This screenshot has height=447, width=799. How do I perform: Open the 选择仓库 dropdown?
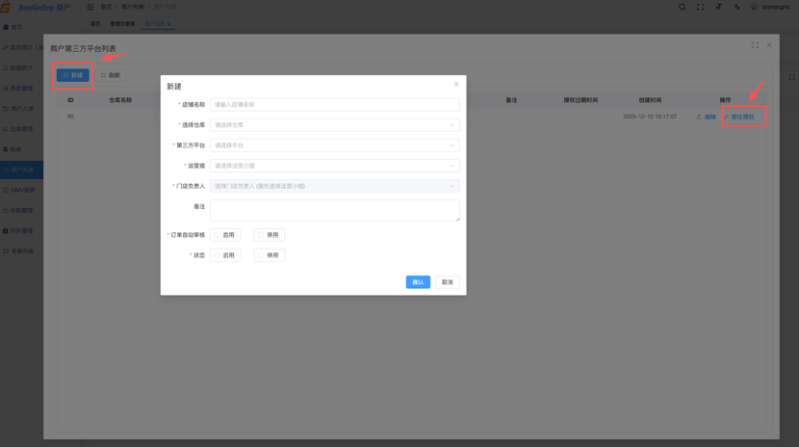(x=334, y=125)
